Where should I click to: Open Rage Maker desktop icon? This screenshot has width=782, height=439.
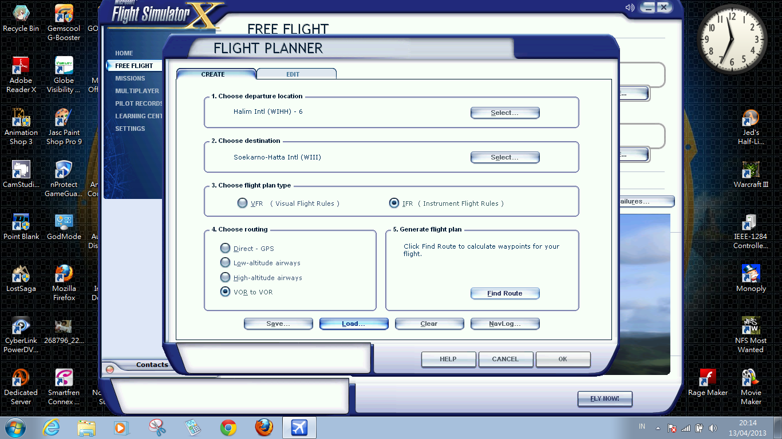pyautogui.click(x=708, y=382)
